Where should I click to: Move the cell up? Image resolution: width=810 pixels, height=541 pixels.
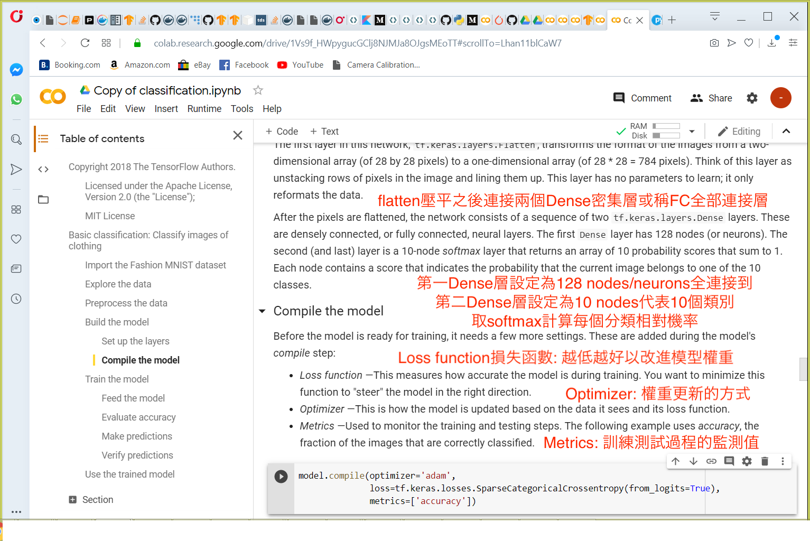(x=675, y=461)
